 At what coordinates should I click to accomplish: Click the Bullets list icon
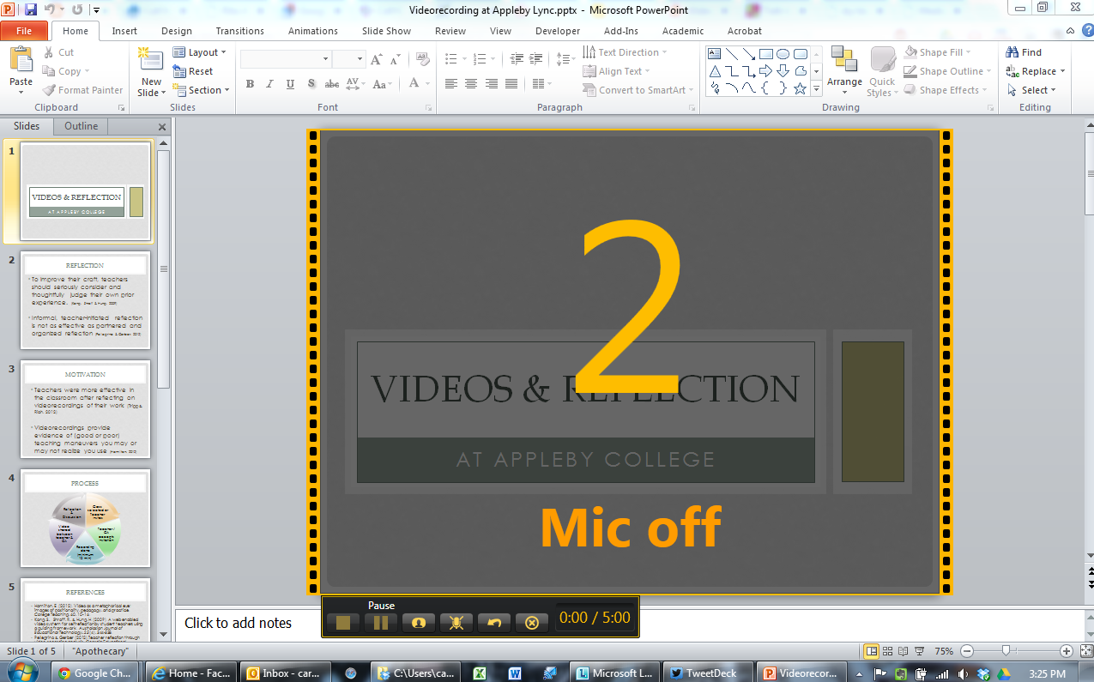(x=451, y=59)
